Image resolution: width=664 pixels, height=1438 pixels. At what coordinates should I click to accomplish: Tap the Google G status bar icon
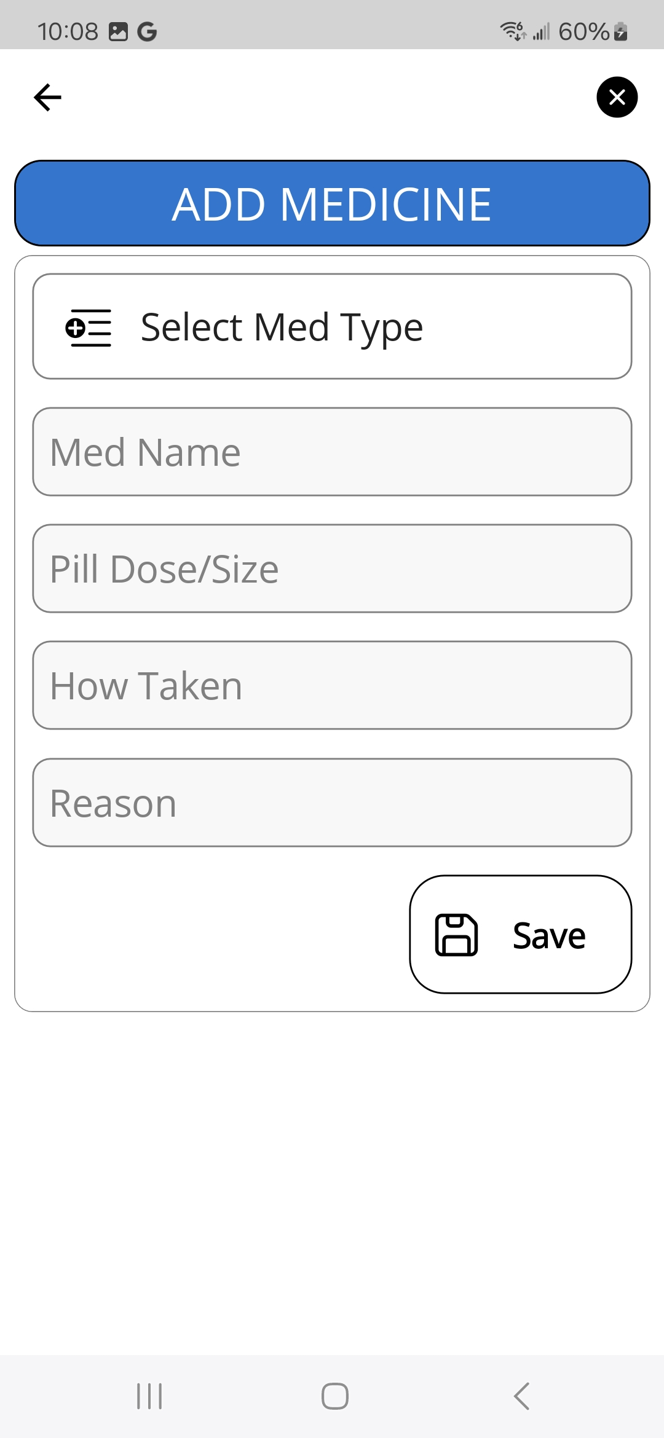(147, 31)
